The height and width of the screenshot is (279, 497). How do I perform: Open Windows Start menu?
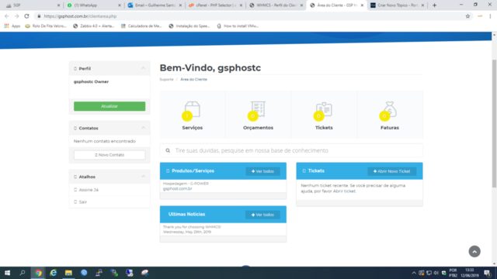7,273
